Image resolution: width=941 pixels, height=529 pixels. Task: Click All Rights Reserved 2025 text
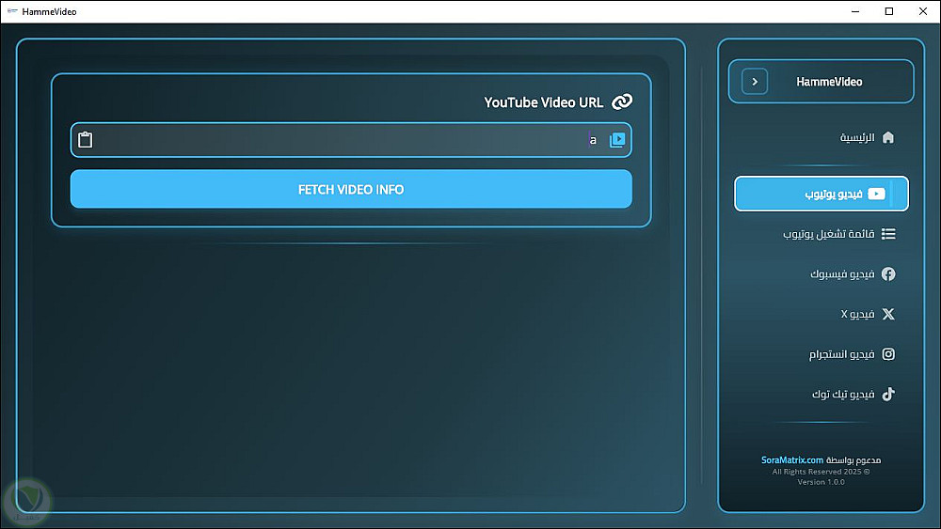(x=821, y=472)
